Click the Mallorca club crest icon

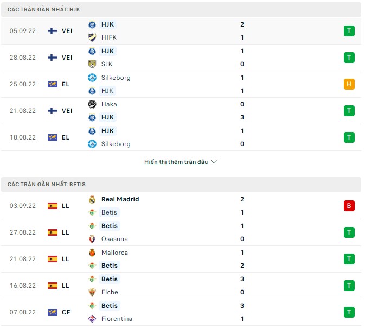(92, 253)
